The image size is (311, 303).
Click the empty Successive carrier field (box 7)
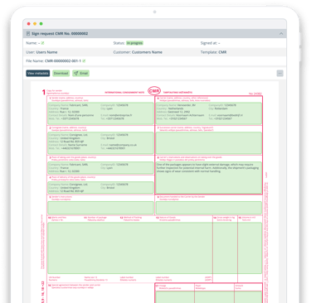pyautogui.click(x=209, y=142)
